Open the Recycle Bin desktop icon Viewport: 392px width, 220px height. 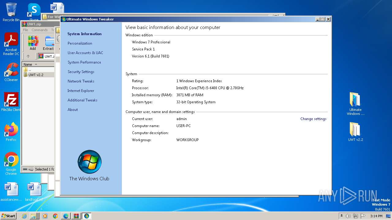[x=11, y=12]
